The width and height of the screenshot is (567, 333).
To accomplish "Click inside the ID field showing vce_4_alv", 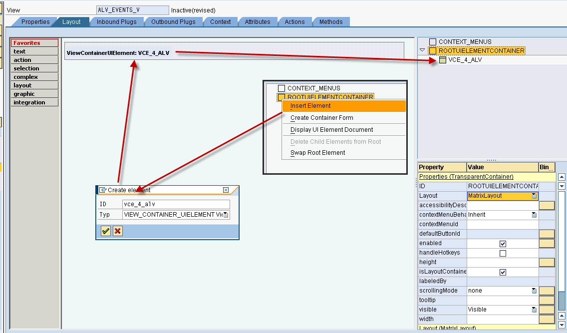I will point(175,204).
